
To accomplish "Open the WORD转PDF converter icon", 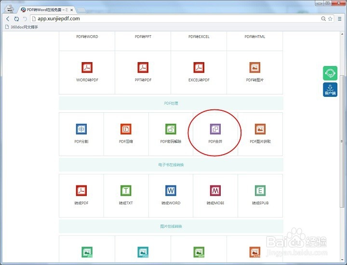I will click(x=87, y=67).
